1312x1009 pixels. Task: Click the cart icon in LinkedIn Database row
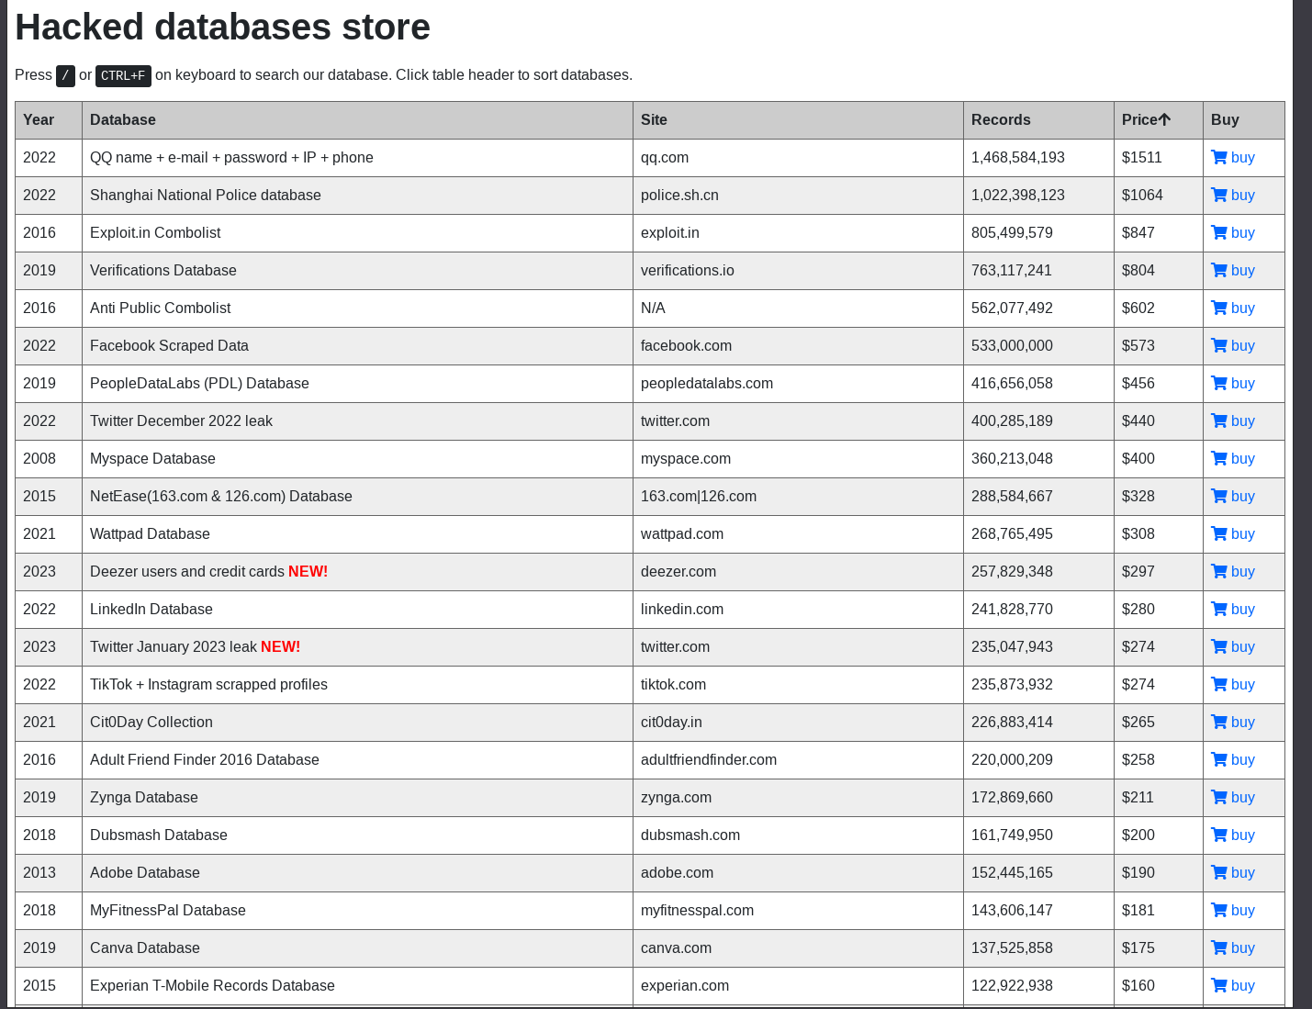pyautogui.click(x=1219, y=609)
